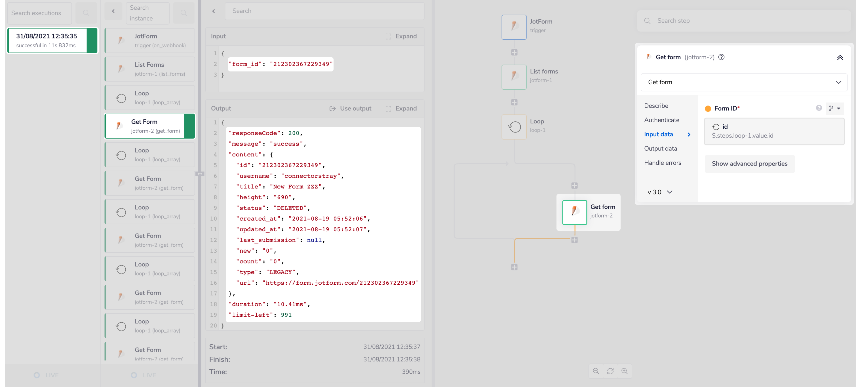Open the Authenticate section

[662, 120]
